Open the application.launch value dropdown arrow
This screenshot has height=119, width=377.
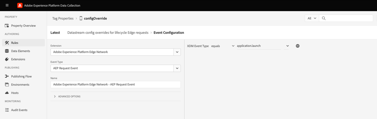287,46
